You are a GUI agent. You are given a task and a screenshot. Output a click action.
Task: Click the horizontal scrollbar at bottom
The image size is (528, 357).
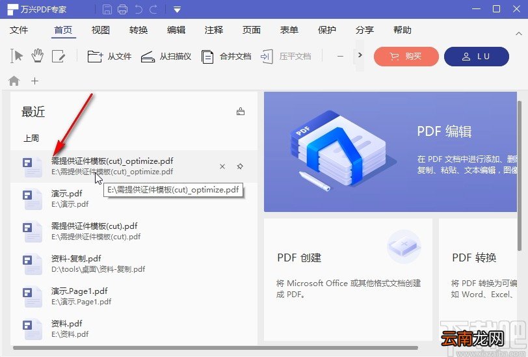pos(215,347)
